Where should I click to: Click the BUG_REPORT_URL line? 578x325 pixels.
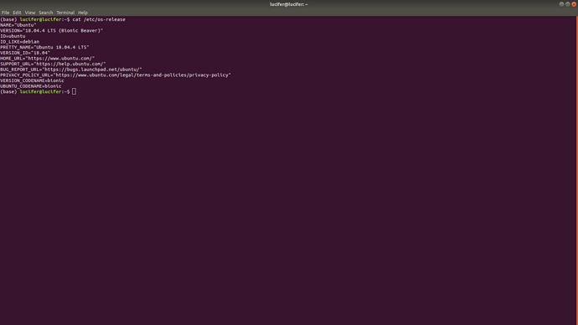(x=70, y=70)
